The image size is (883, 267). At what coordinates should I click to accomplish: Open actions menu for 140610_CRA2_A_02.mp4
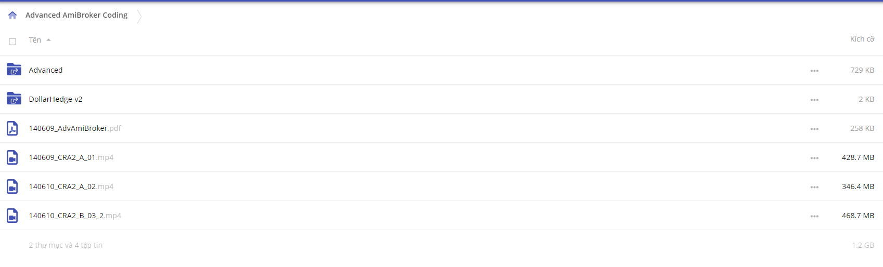pyautogui.click(x=814, y=187)
